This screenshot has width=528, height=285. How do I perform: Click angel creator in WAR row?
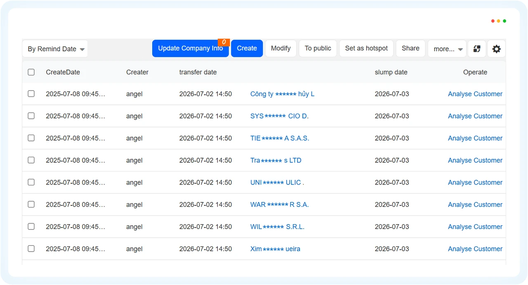[134, 204]
